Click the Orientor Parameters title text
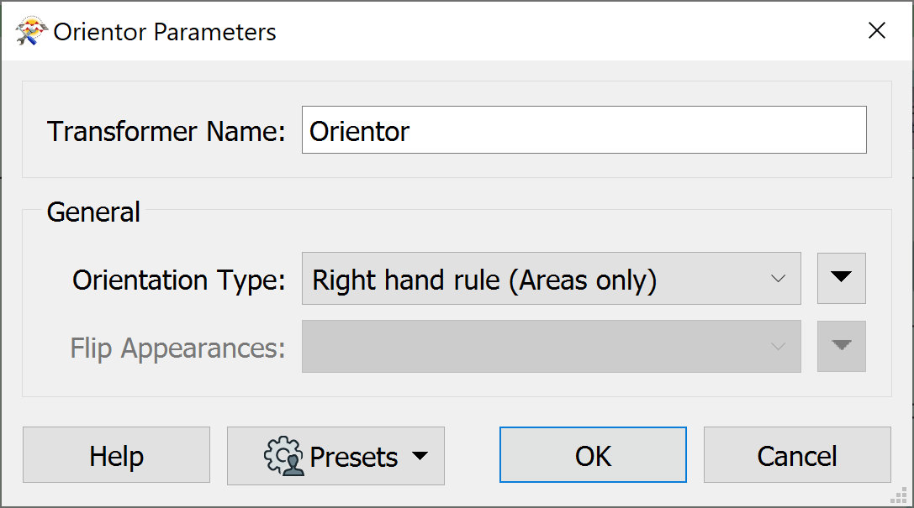Viewport: 914px width, 508px height. tap(164, 32)
